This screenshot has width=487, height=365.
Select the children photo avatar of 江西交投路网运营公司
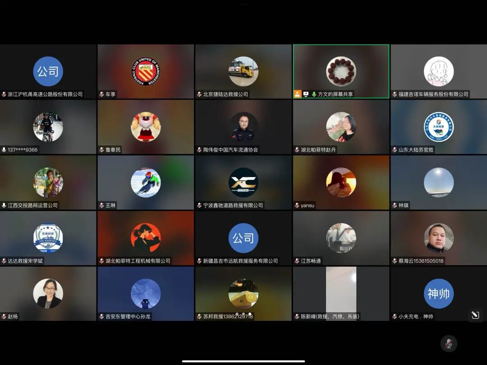tap(48, 182)
